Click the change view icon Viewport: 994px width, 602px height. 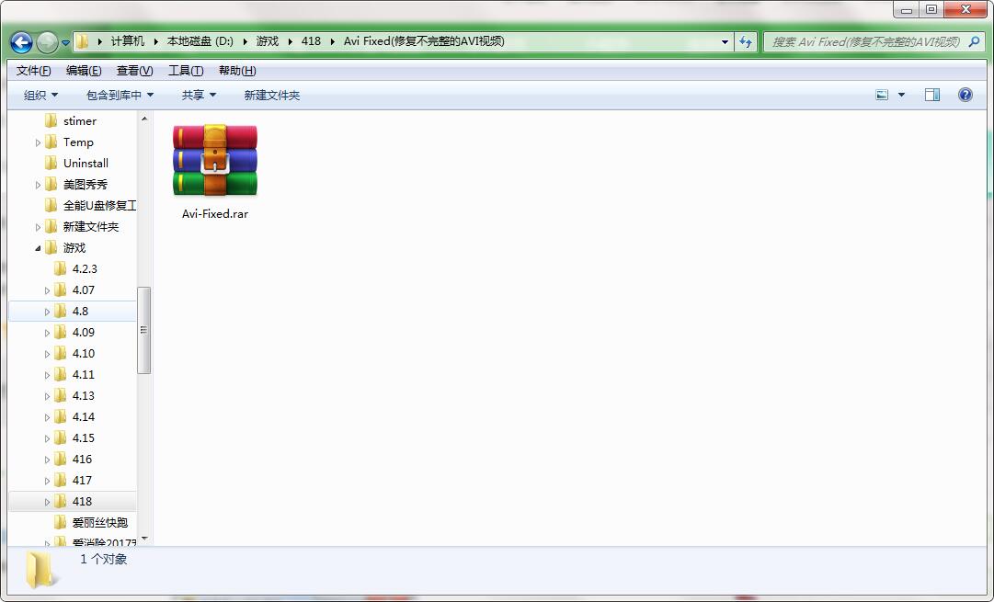882,95
